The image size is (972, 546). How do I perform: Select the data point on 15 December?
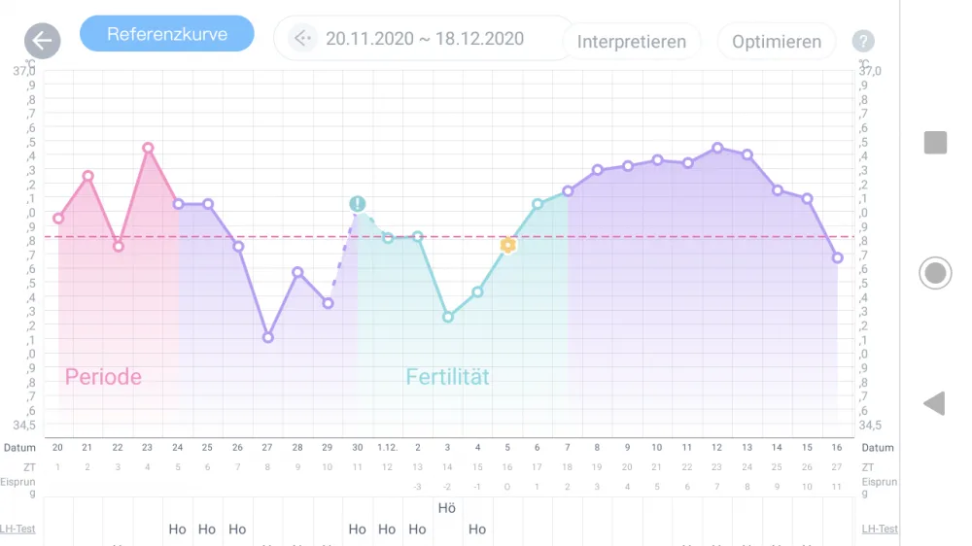pyautogui.click(x=807, y=199)
